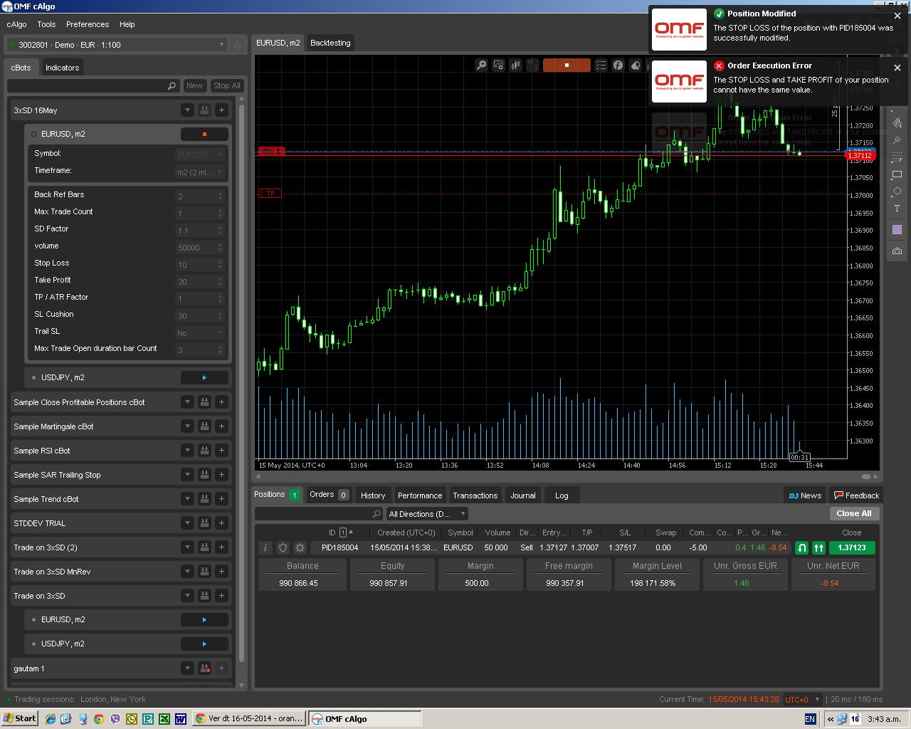
Task: Take a chart snapshot with camera icon
Action: pos(897,251)
